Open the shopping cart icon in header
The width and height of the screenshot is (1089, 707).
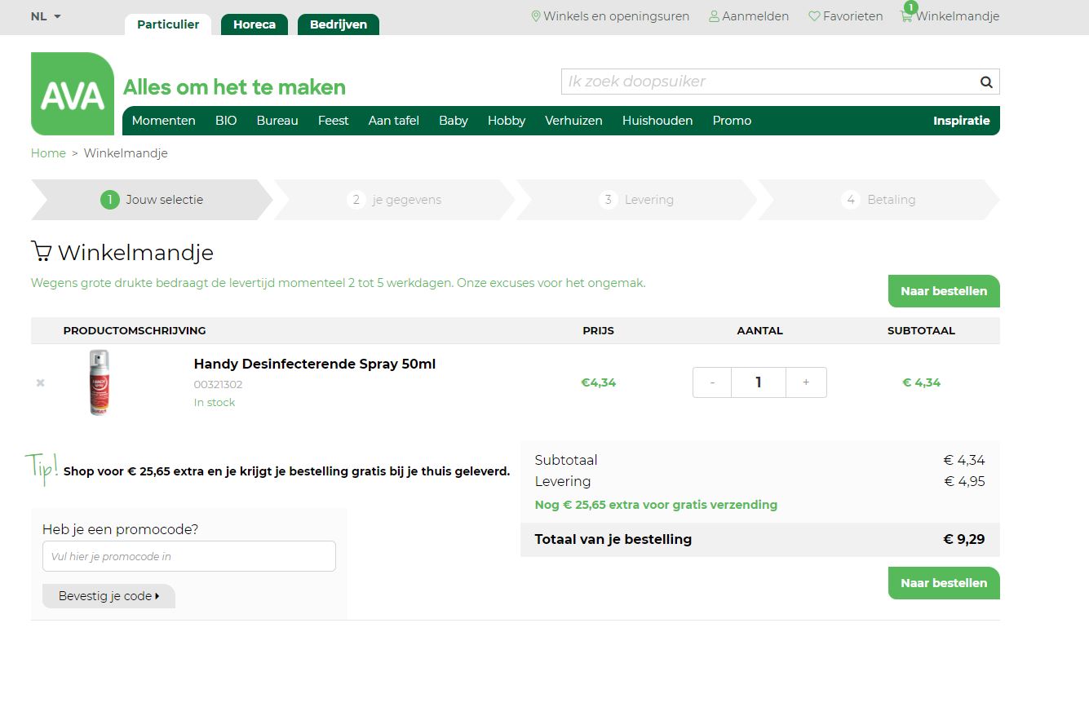[x=906, y=15]
